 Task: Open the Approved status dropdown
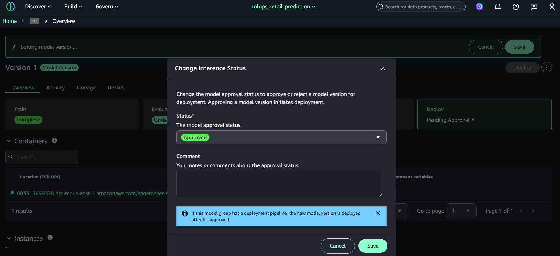pos(281,137)
